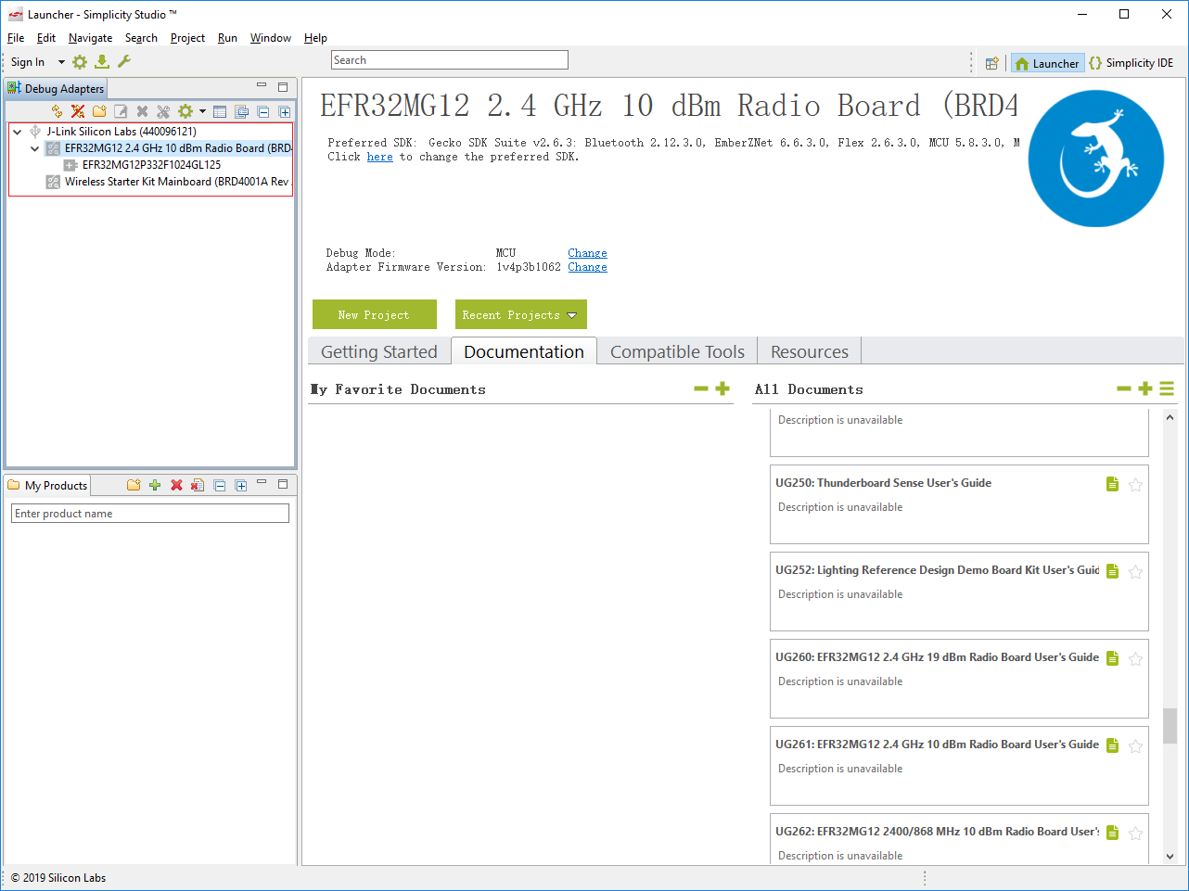The width and height of the screenshot is (1189, 891).
Task: Switch to the Launcher perspective
Action: point(1047,63)
